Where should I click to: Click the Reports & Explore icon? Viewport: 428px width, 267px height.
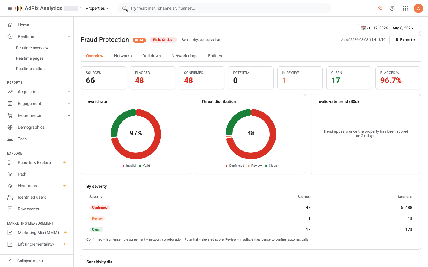pyautogui.click(x=10, y=163)
